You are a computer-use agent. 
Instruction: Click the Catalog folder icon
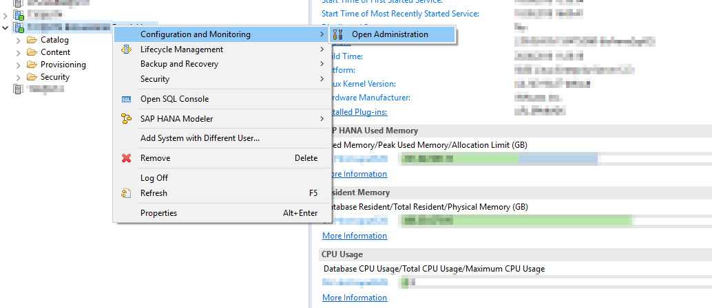32,39
